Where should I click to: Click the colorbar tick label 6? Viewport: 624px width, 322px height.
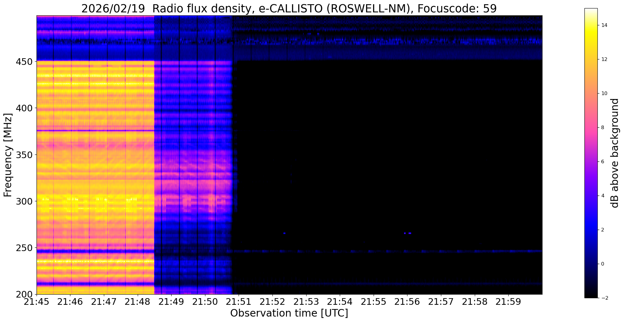(x=603, y=162)
